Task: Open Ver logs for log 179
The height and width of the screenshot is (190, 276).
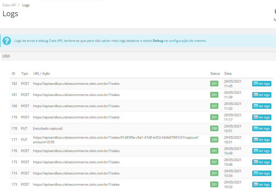Action: (262, 117)
